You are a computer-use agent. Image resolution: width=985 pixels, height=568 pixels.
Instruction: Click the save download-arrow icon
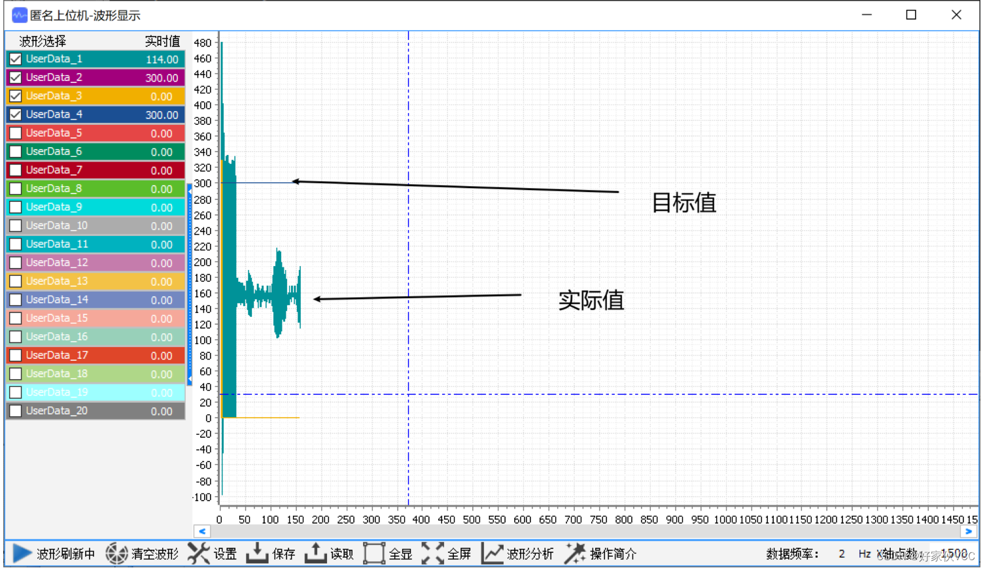click(257, 554)
